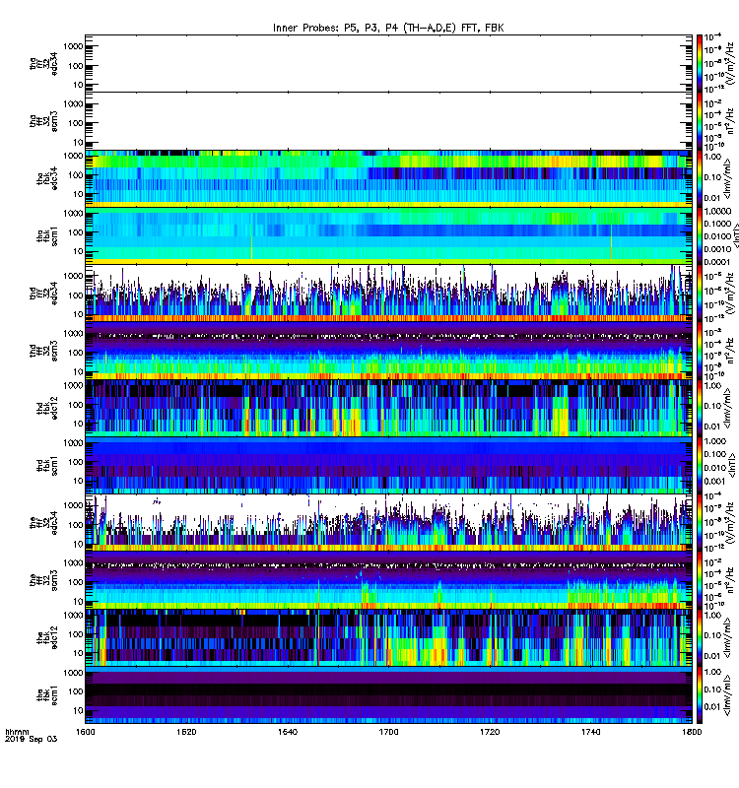
Task: Click the color bar beside thd fff scm3 panel
Action: coord(700,351)
